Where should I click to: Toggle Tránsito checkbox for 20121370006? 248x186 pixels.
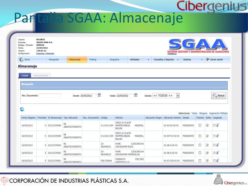[200, 125]
